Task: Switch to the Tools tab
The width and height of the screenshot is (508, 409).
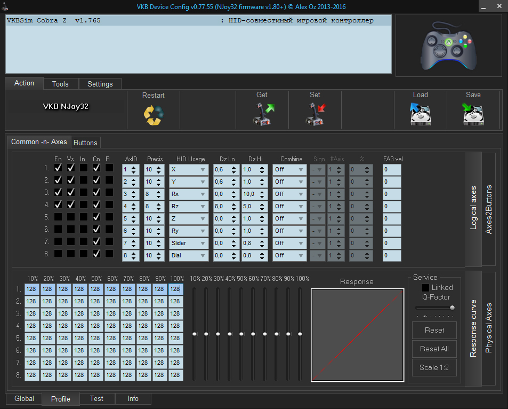Action: tap(61, 84)
